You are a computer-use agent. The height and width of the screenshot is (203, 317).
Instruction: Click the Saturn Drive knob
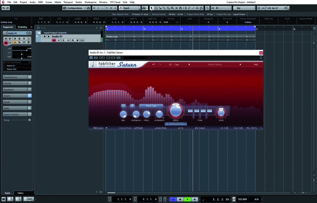(176, 111)
